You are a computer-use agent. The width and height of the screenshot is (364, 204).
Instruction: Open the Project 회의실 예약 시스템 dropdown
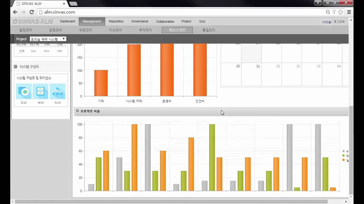click(x=48, y=39)
